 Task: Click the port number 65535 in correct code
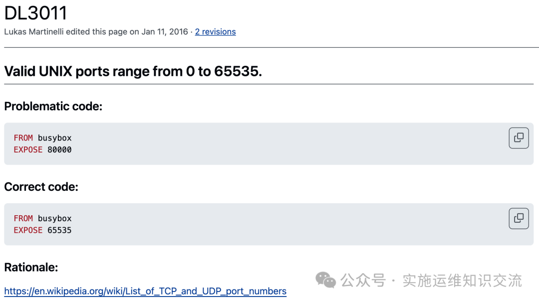[59, 230]
